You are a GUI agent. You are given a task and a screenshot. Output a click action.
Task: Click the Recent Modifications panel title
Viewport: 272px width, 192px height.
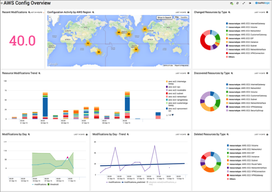tap(14, 12)
